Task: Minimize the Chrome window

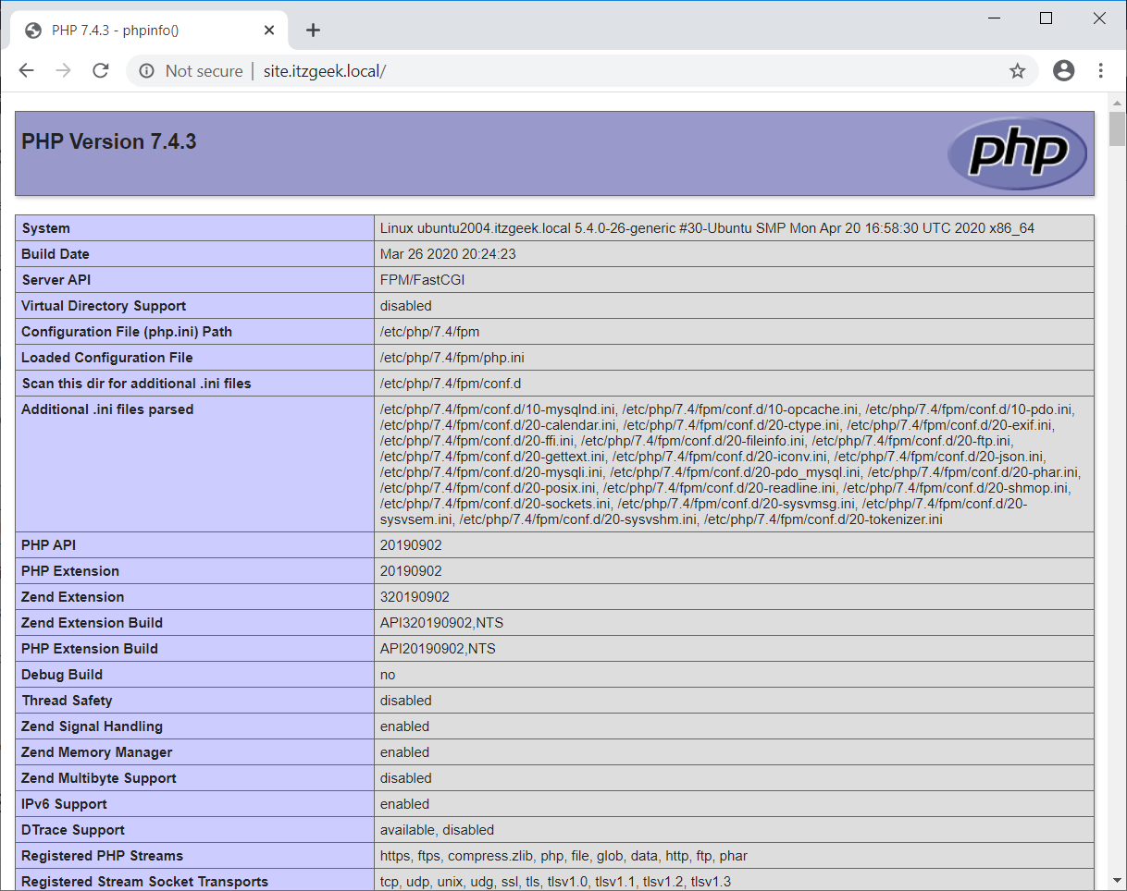Action: pyautogui.click(x=994, y=18)
